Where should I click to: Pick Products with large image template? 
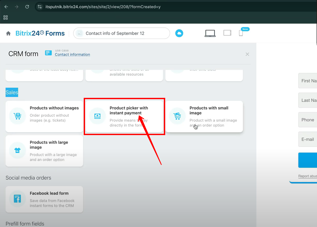click(44, 151)
